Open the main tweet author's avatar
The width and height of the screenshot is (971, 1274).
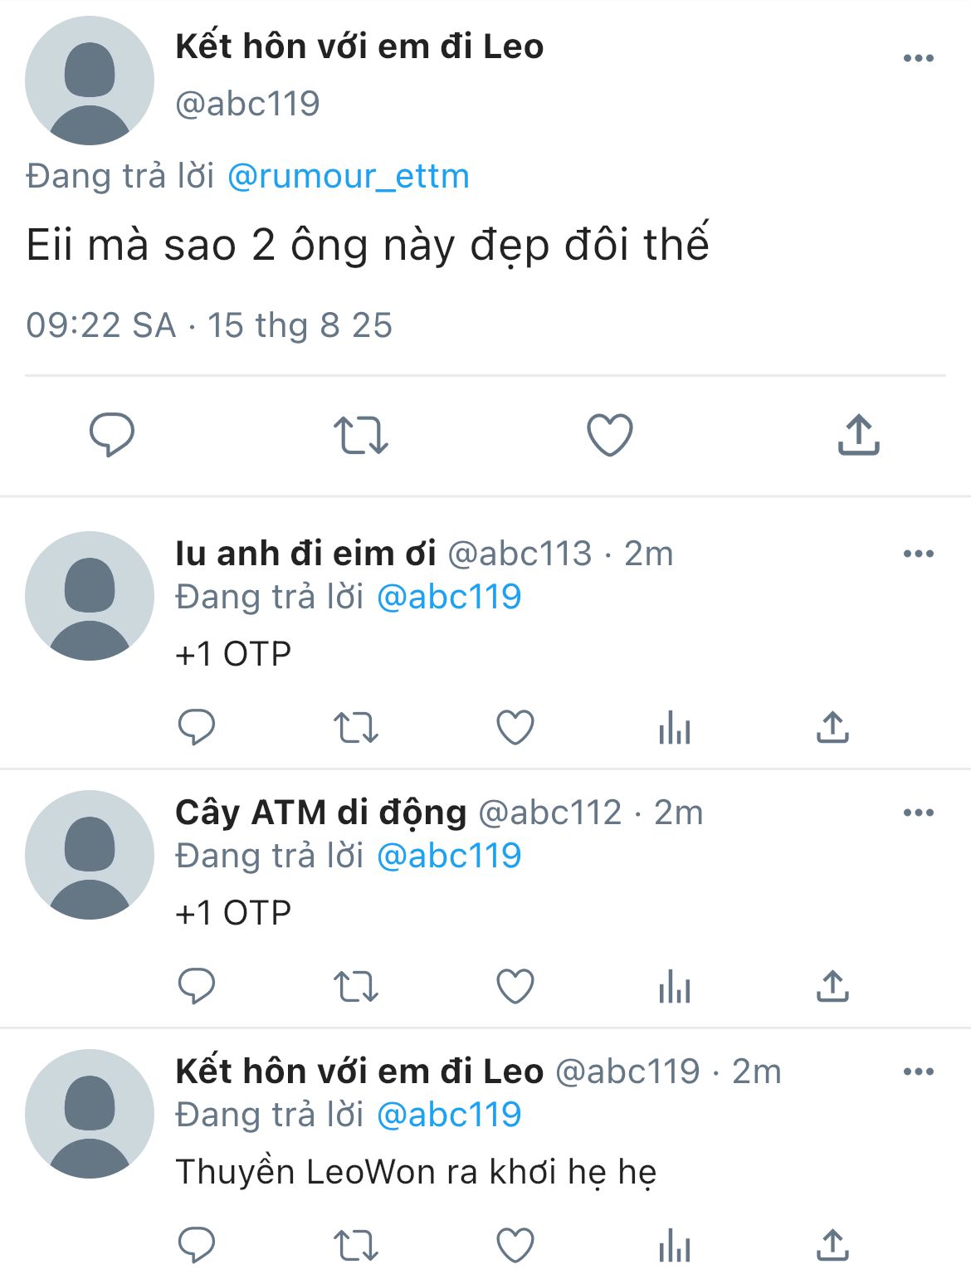pyautogui.click(x=90, y=81)
